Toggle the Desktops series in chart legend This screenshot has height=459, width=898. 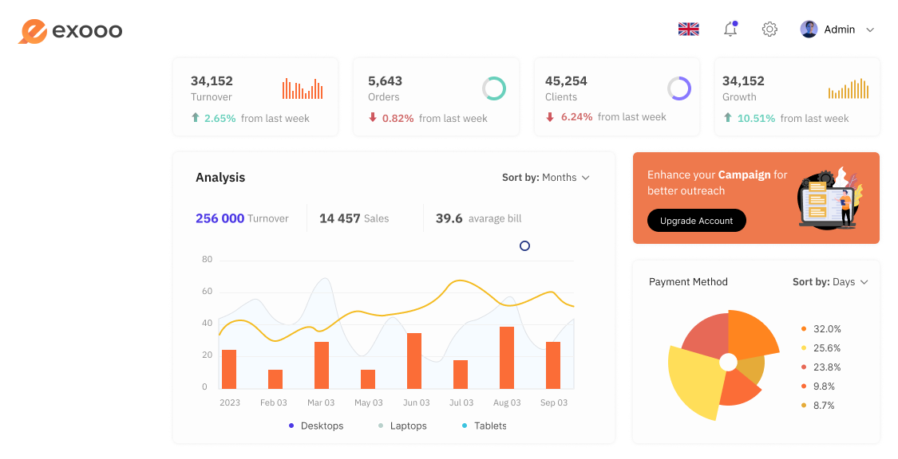(316, 426)
